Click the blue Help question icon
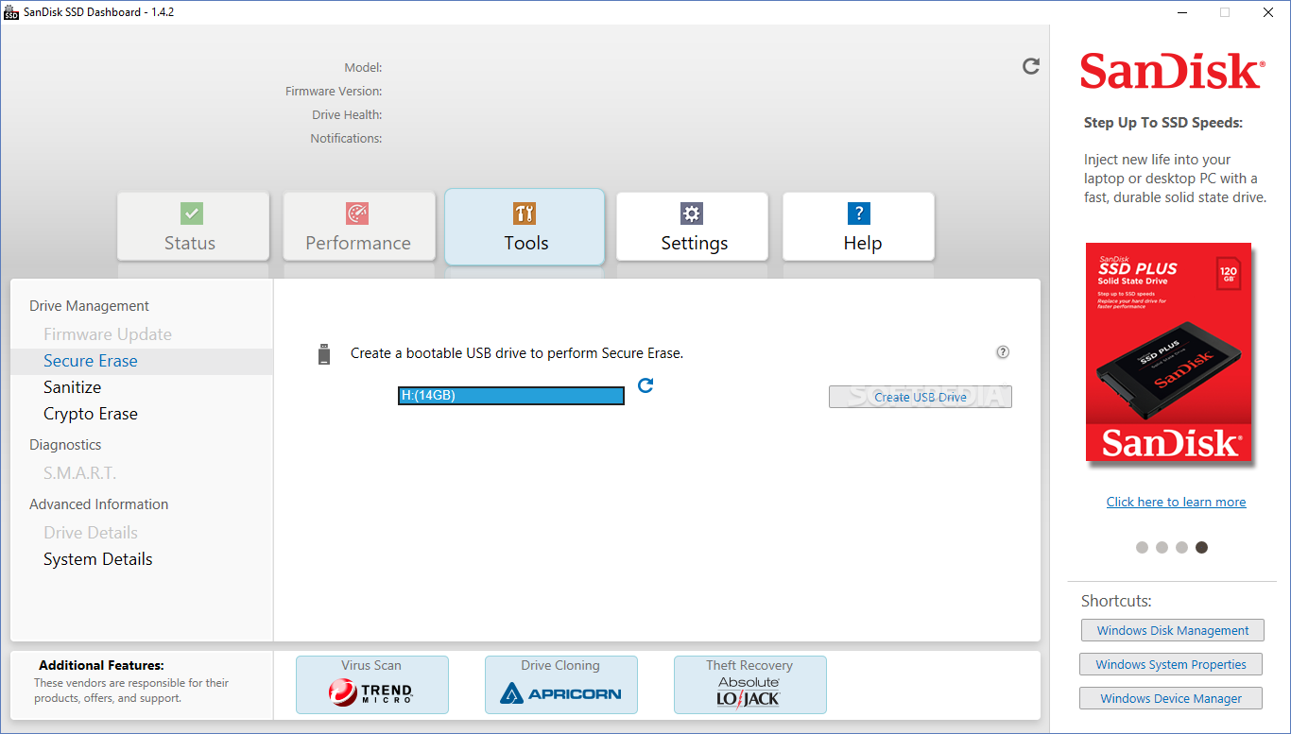The image size is (1291, 734). [x=858, y=213]
